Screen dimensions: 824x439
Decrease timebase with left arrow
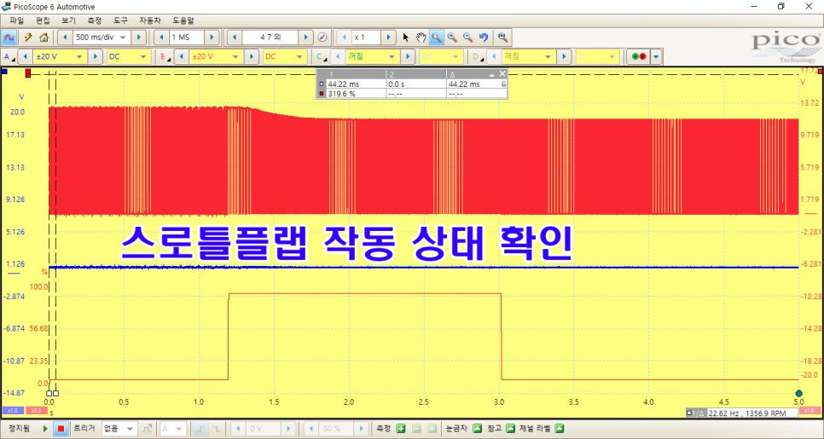[x=65, y=38]
